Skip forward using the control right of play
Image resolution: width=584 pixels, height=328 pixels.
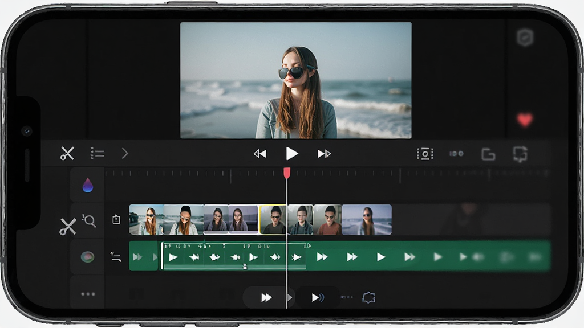click(324, 154)
